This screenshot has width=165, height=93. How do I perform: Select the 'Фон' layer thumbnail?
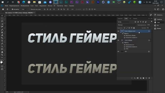(122, 51)
